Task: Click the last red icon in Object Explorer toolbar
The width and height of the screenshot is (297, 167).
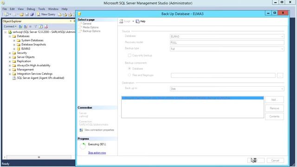Action: pyautogui.click(x=46, y=26)
